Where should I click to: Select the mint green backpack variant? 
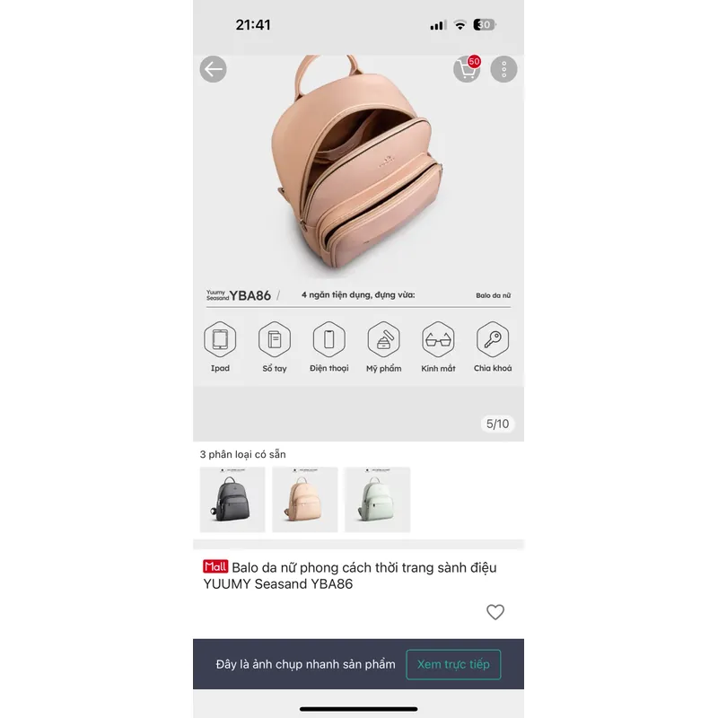point(377,500)
